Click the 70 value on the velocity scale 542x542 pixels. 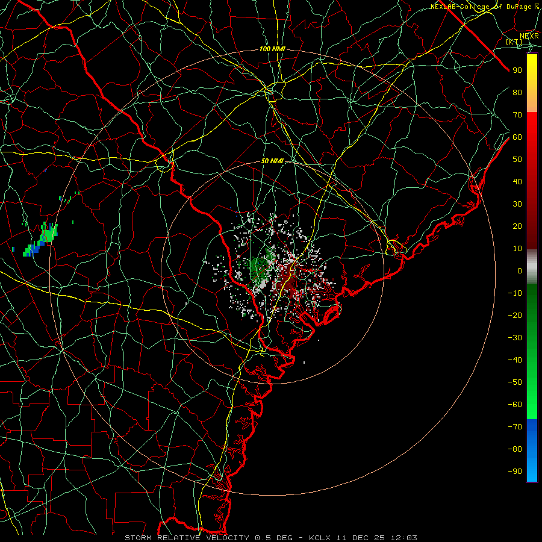(x=517, y=115)
